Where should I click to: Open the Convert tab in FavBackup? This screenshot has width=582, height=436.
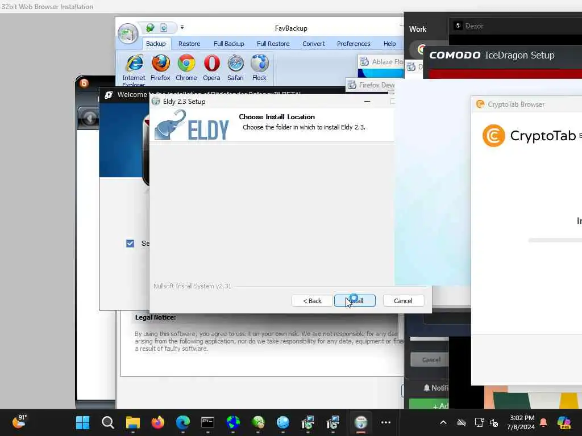point(314,44)
